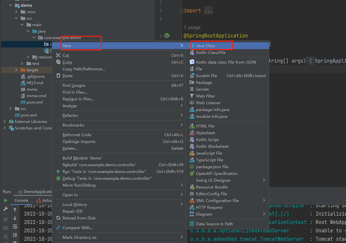The height and width of the screenshot is (243, 346).
Task: Expand the External Libraries node
Action: tap(5, 122)
